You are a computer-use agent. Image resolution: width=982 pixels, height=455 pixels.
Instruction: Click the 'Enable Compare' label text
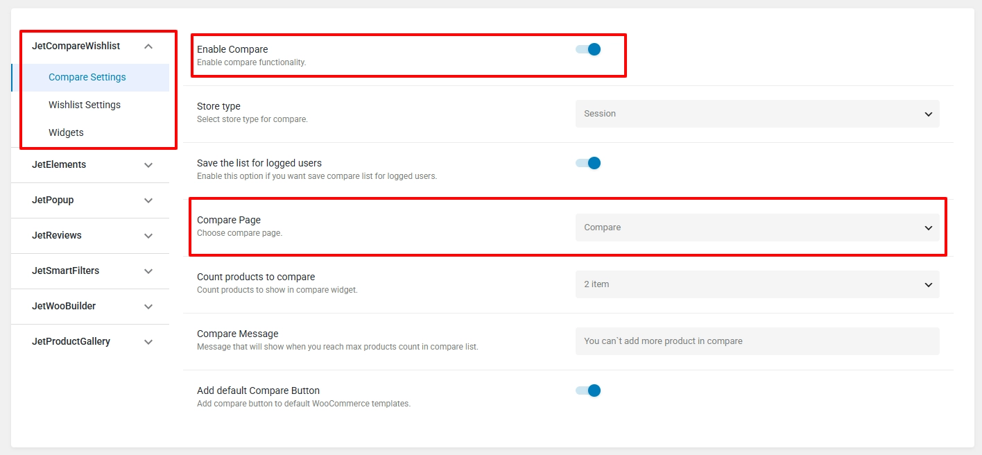tap(232, 49)
